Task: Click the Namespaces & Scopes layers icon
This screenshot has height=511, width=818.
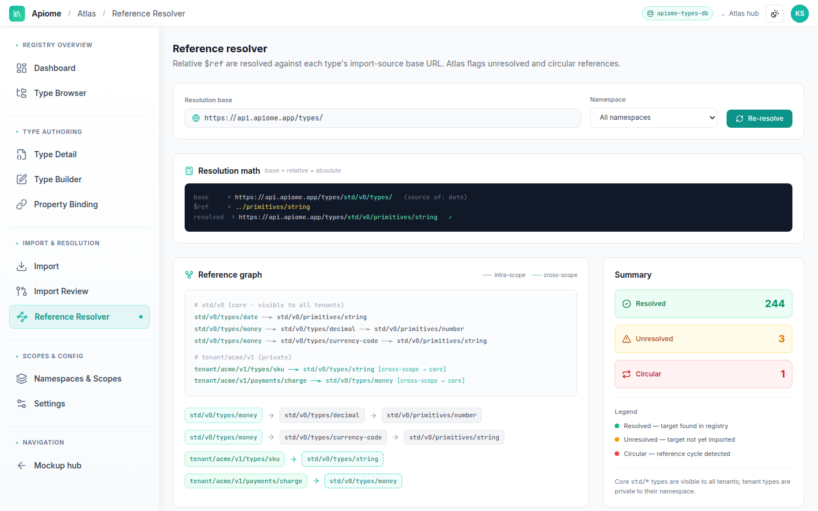Action: [x=22, y=379]
